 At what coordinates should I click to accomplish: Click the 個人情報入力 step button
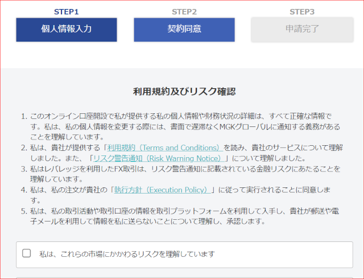pyautogui.click(x=67, y=29)
